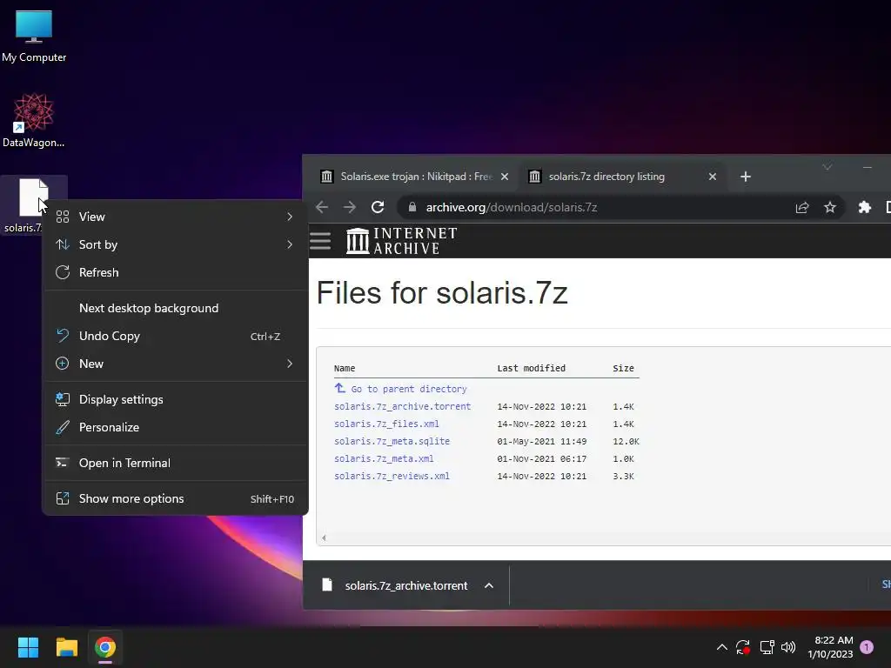Open clock showing 8:22 AM
Viewport: 891px width, 668px height.
[831, 647]
